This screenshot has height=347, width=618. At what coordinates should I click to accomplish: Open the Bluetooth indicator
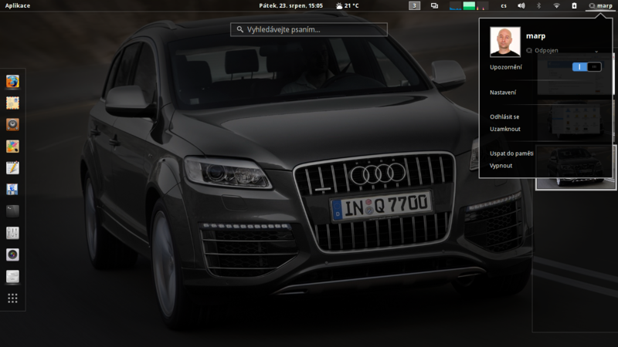click(538, 5)
